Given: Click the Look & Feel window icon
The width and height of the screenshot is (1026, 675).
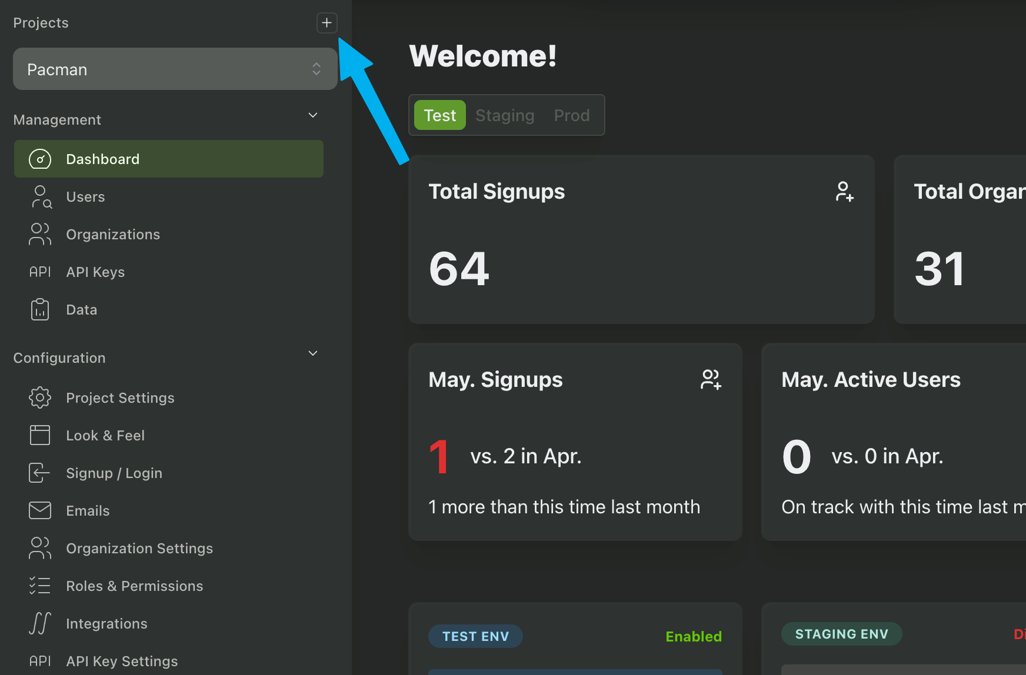Looking at the screenshot, I should click(x=40, y=436).
